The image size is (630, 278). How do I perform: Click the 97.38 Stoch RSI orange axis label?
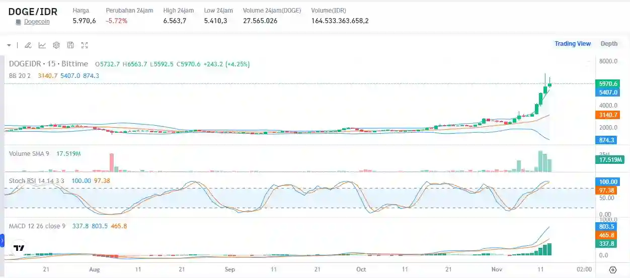606,191
